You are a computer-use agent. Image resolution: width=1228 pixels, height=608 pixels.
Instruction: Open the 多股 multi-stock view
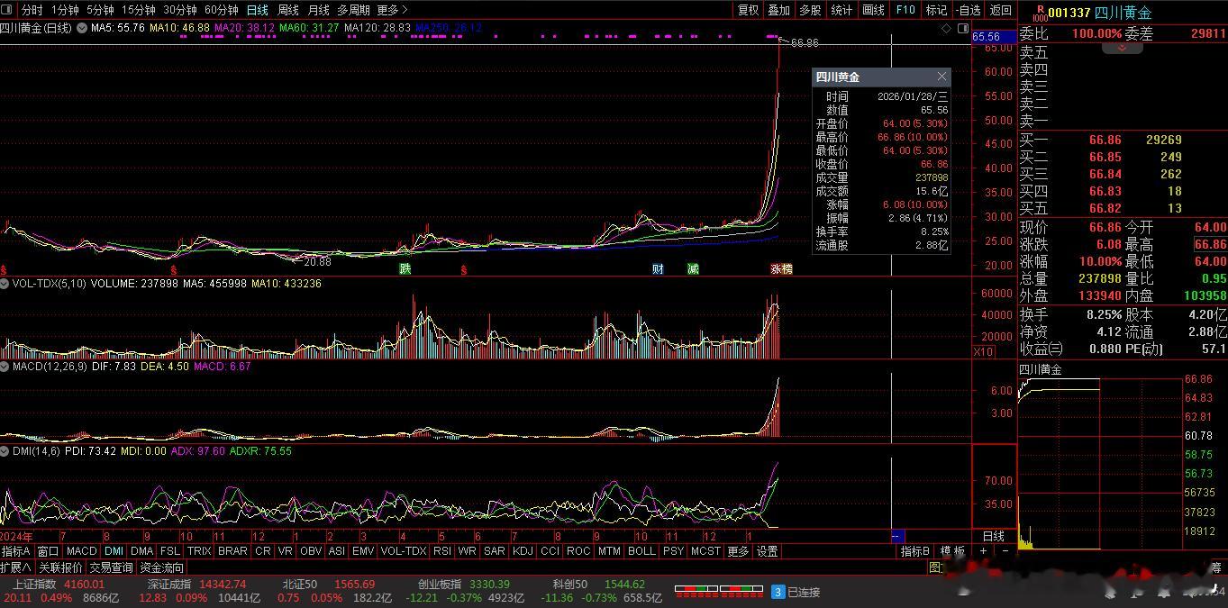click(x=810, y=10)
